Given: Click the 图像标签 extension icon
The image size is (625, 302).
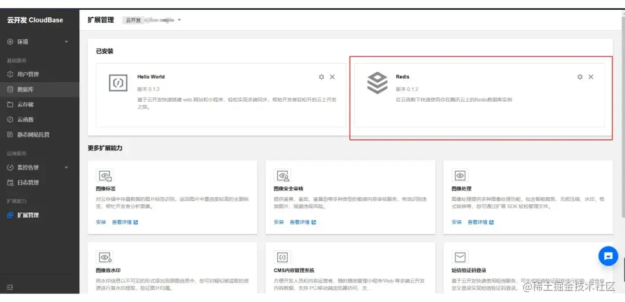Looking at the screenshot, I should 104,175.
